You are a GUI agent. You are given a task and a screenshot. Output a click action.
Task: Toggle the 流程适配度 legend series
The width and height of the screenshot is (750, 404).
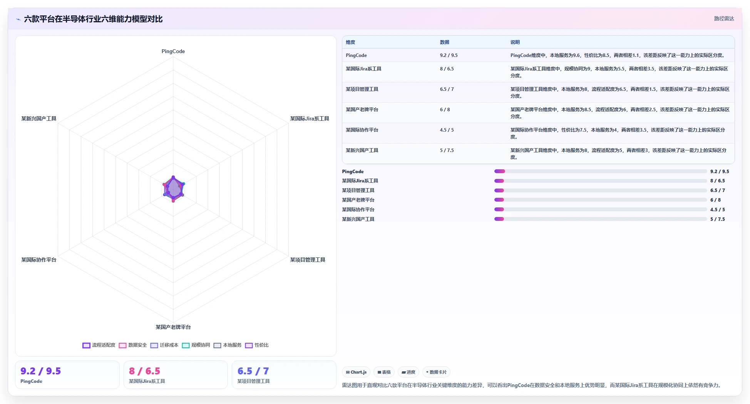(x=99, y=345)
